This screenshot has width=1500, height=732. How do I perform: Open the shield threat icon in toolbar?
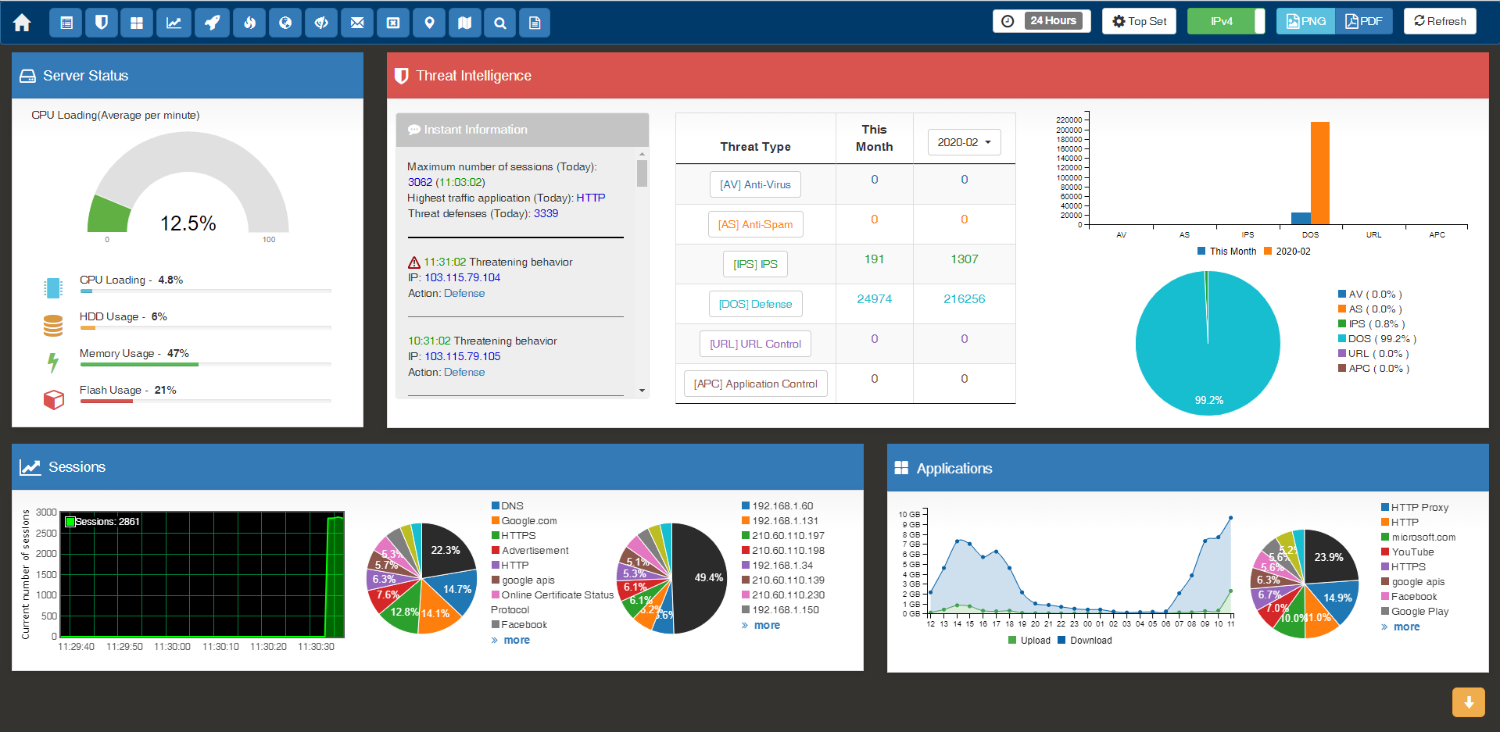click(102, 23)
